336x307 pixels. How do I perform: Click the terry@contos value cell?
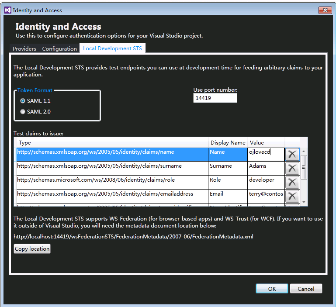tap(266, 196)
